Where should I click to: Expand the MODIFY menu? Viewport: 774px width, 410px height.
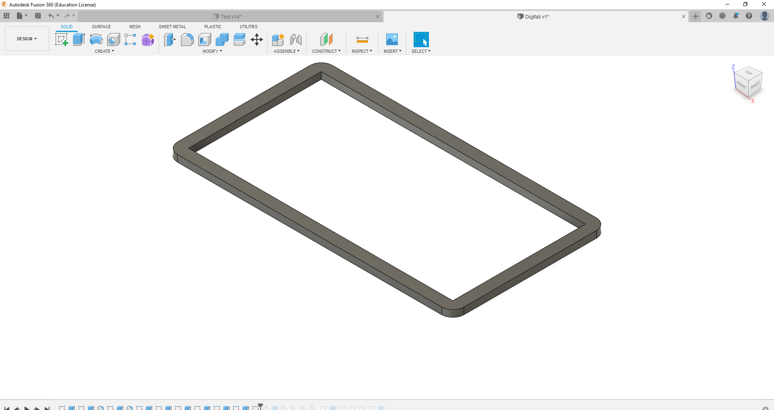(x=212, y=51)
